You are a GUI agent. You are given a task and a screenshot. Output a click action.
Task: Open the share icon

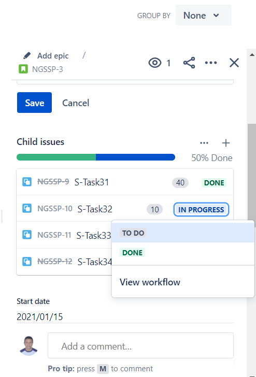coord(189,63)
